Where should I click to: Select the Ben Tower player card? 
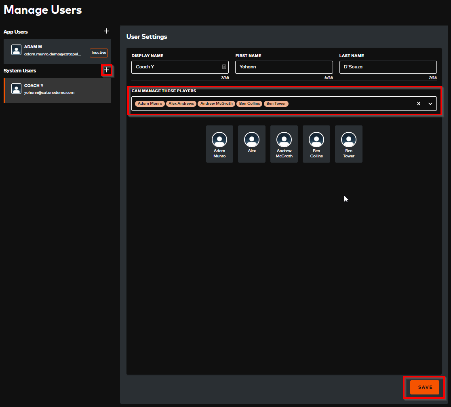click(349, 144)
